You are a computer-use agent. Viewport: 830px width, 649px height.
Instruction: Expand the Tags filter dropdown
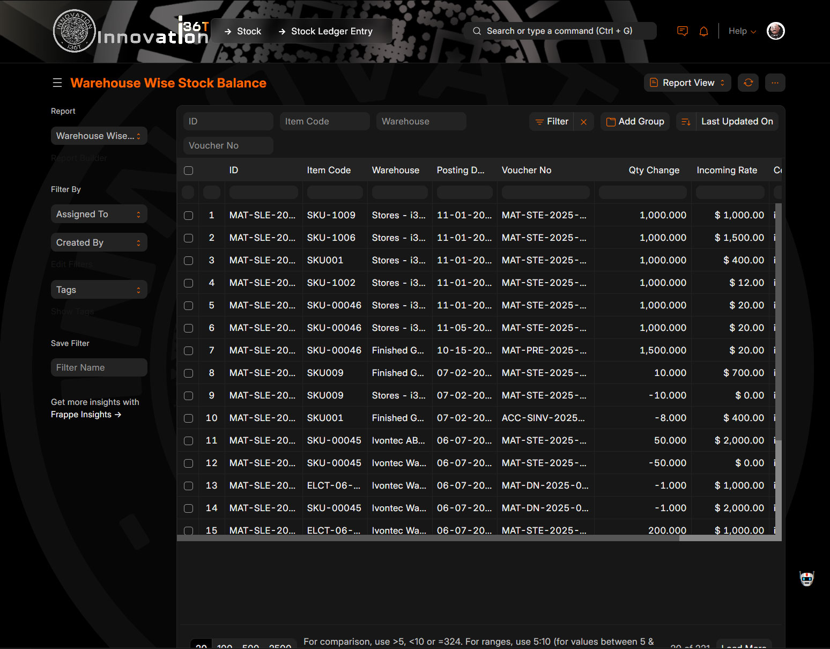[99, 290]
